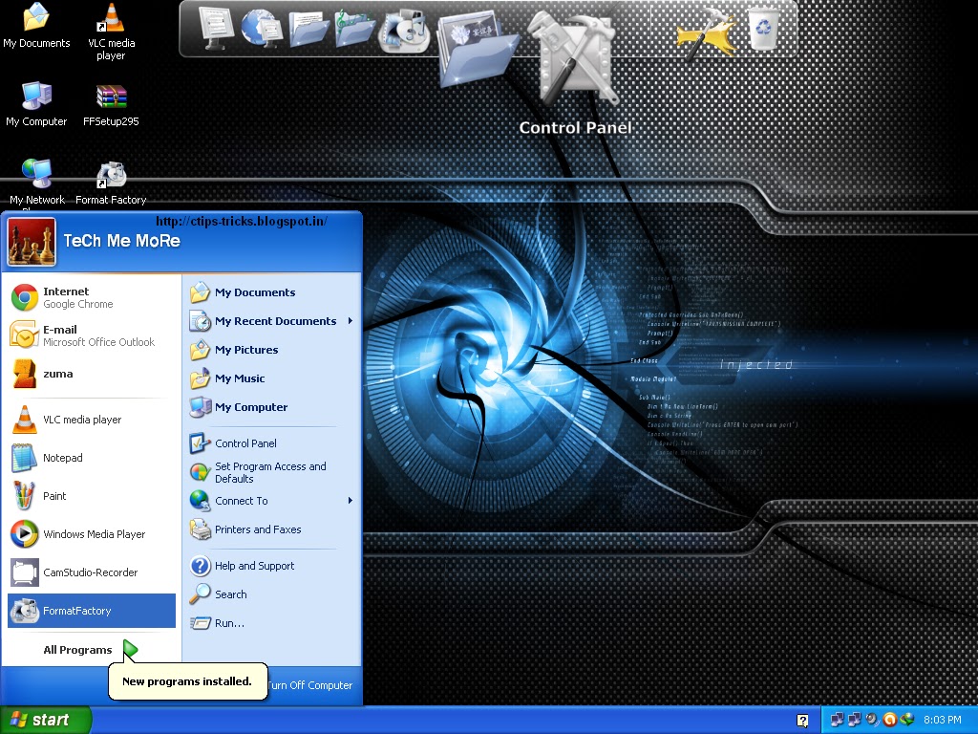Launch Windows Media Player from Start menu
This screenshot has width=978, height=734.
point(92,533)
